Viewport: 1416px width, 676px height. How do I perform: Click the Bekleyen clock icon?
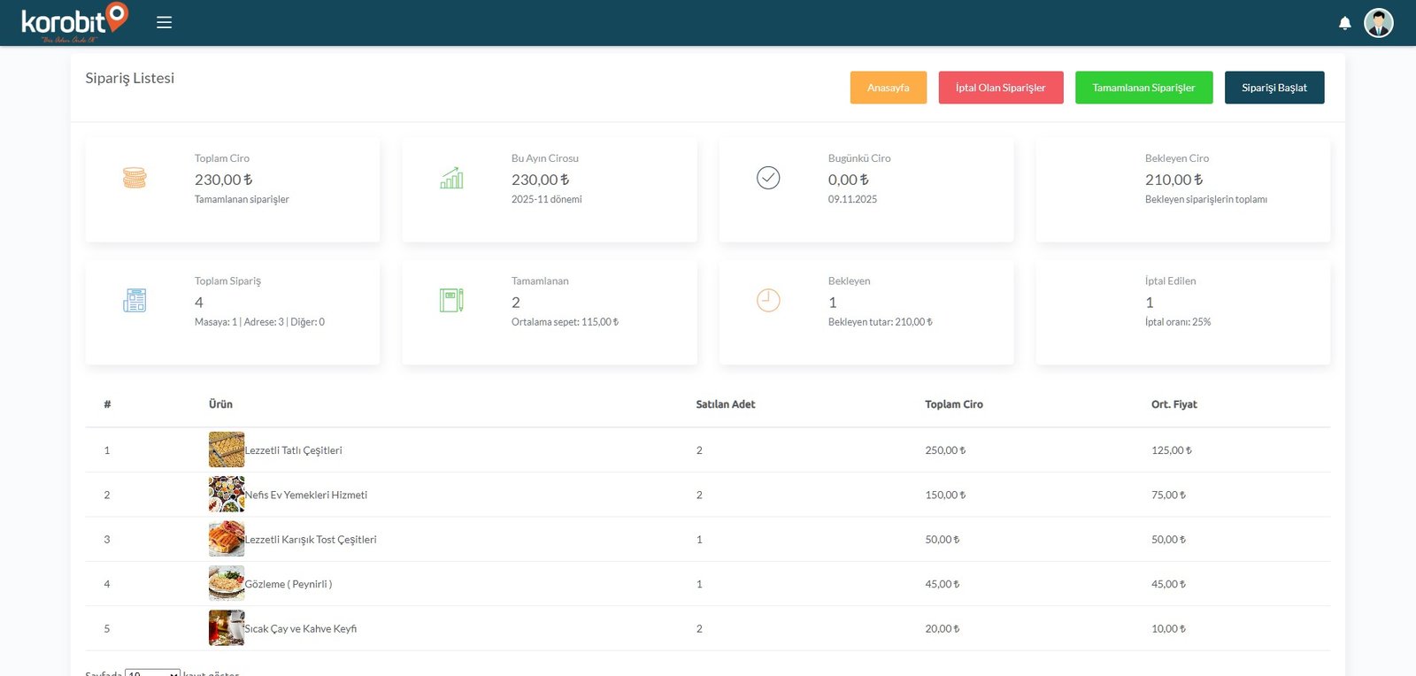point(768,301)
